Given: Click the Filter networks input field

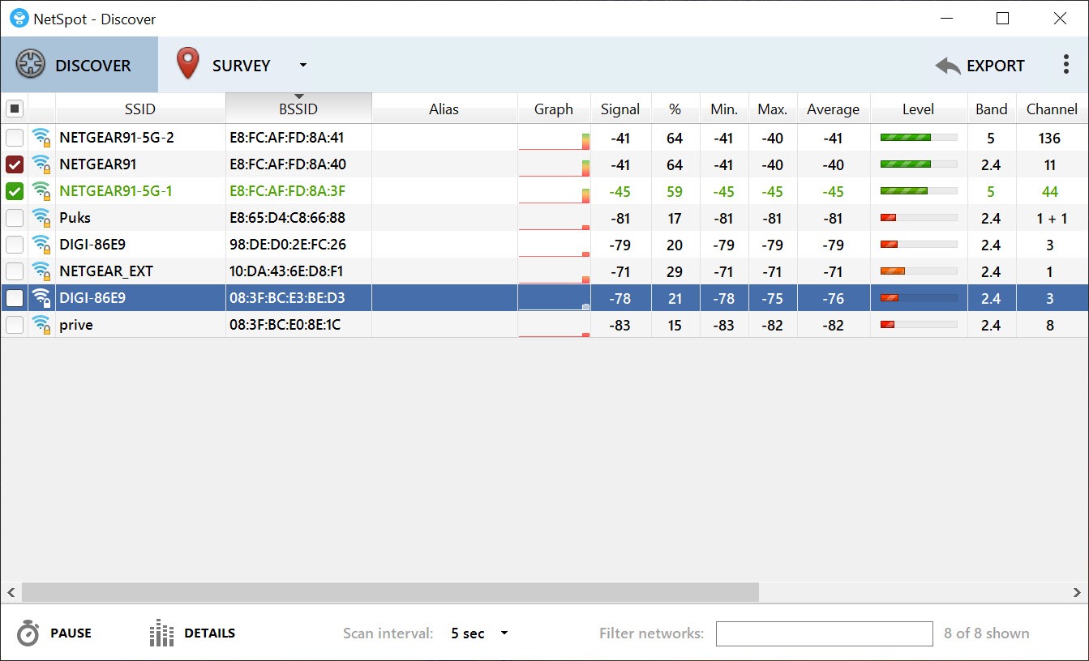Looking at the screenshot, I should coord(824,633).
